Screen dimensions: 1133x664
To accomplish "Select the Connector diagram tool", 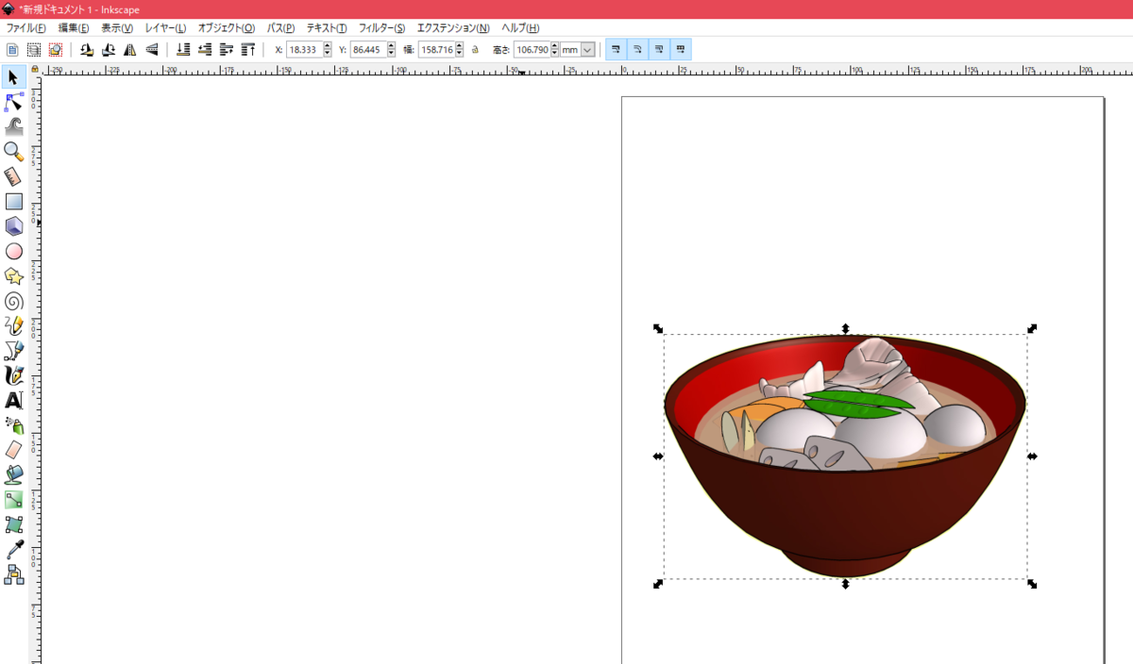I will (x=13, y=574).
